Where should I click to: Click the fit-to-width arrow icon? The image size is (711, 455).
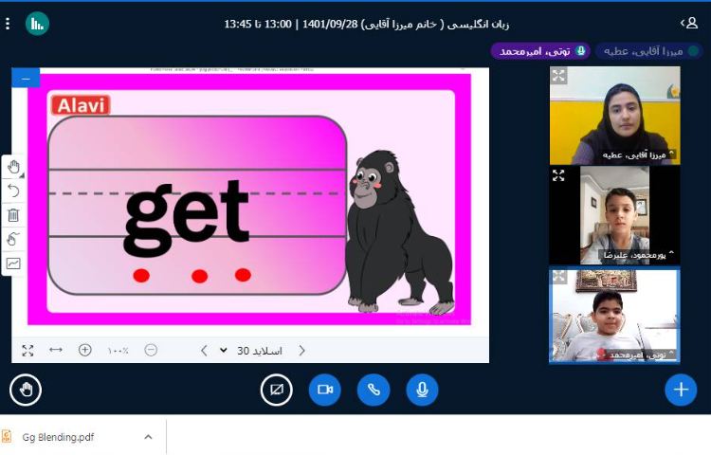coord(56,350)
